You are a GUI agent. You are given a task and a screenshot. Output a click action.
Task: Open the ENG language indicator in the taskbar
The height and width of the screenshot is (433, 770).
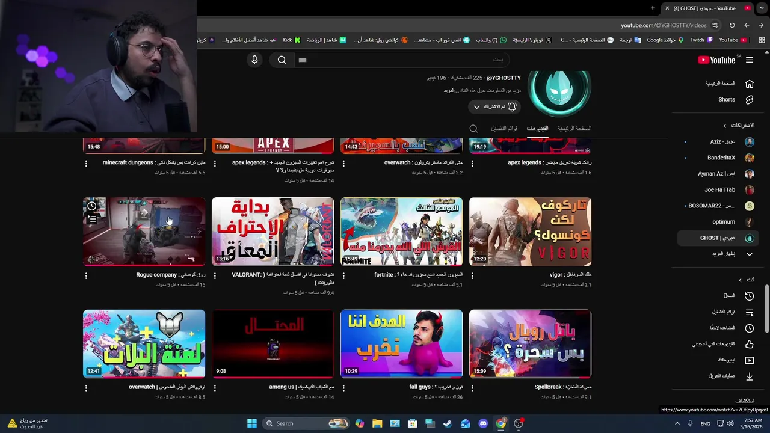tap(705, 423)
